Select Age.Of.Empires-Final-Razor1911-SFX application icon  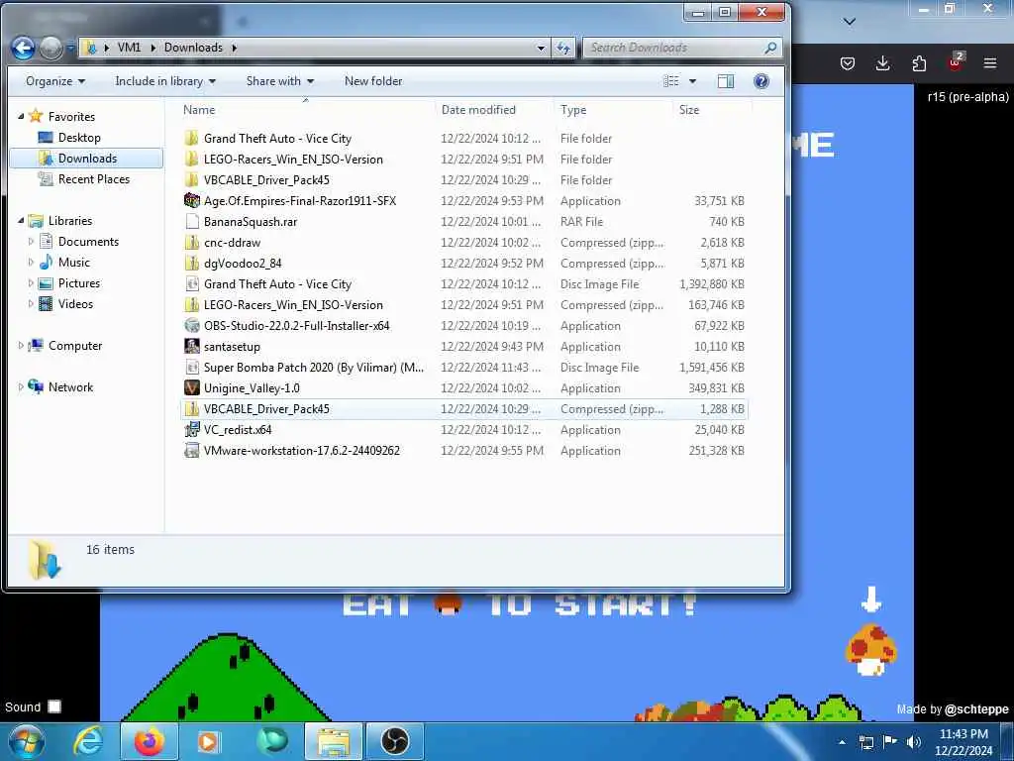pyautogui.click(x=191, y=200)
